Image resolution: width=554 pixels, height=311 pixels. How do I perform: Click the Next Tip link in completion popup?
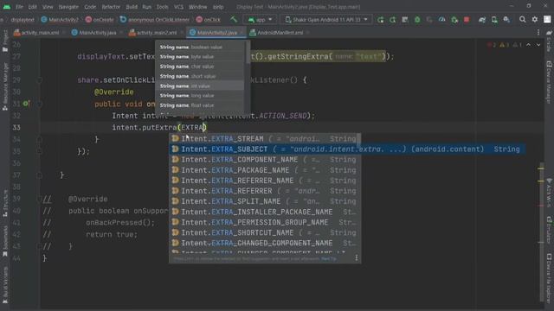(x=329, y=258)
